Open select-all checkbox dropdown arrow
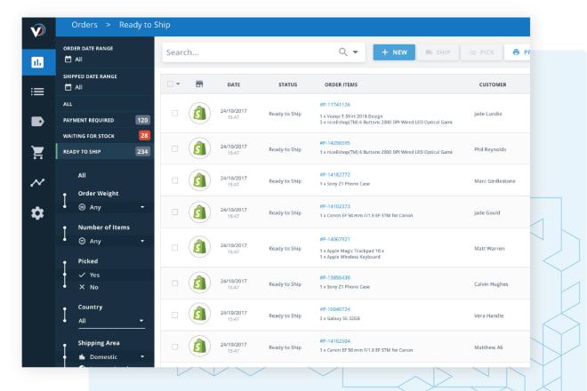This screenshot has width=587, height=391. point(178,84)
